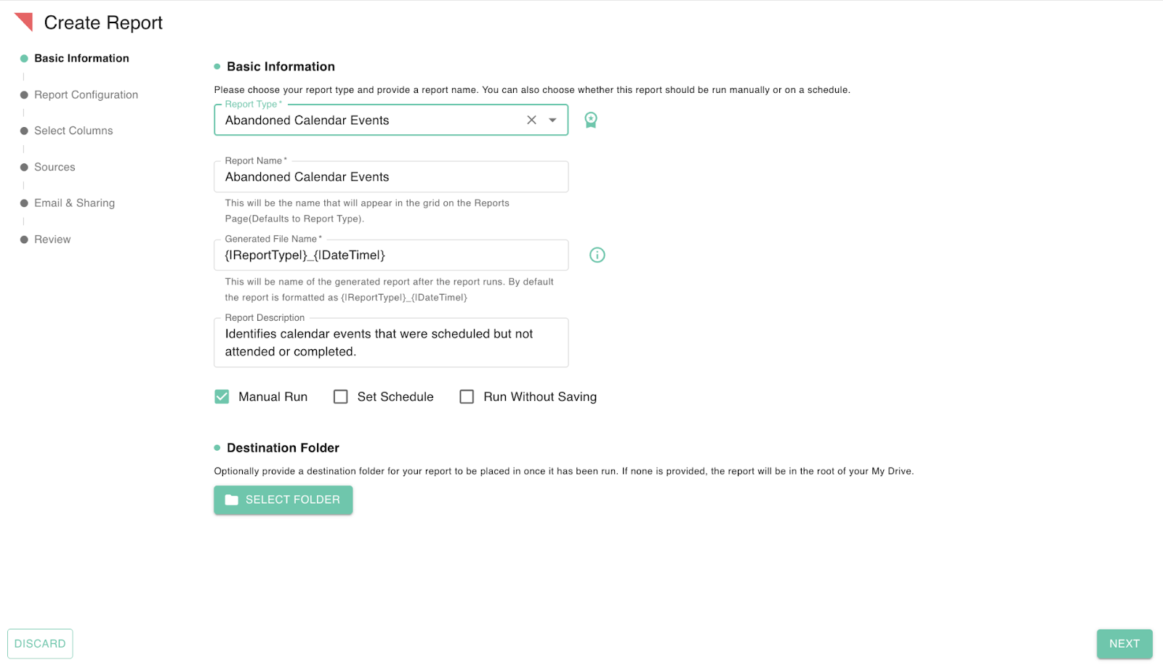Check Run Without Saving
The height and width of the screenshot is (665, 1163).
point(466,396)
